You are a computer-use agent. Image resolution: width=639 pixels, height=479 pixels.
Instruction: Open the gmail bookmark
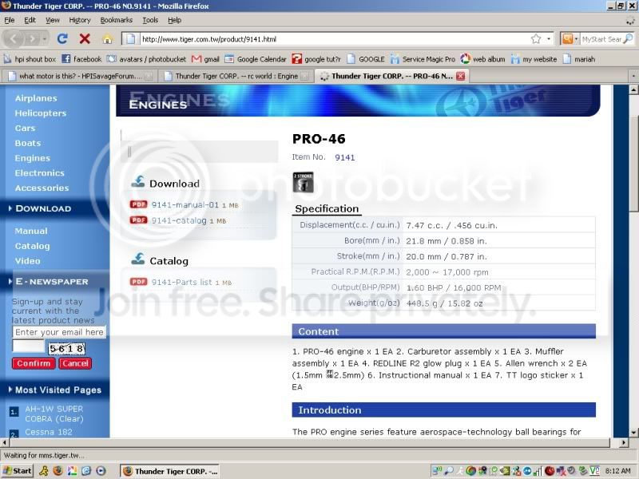[205, 59]
